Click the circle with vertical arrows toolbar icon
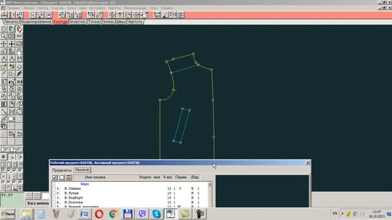The width and height of the screenshot is (392, 220). pyautogui.click(x=112, y=15)
